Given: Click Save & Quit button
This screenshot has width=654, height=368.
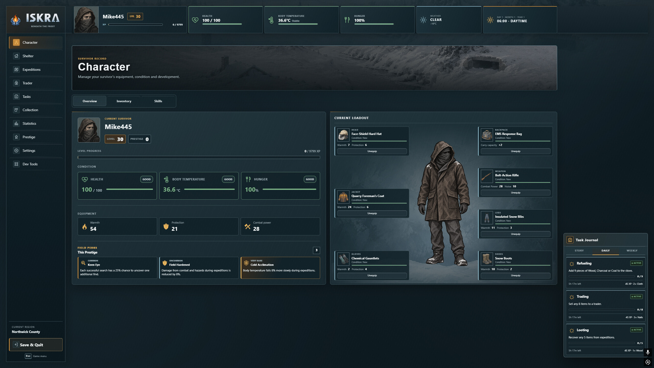Looking at the screenshot, I should point(36,345).
